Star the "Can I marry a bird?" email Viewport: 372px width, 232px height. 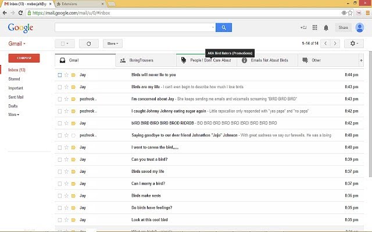tap(66, 183)
